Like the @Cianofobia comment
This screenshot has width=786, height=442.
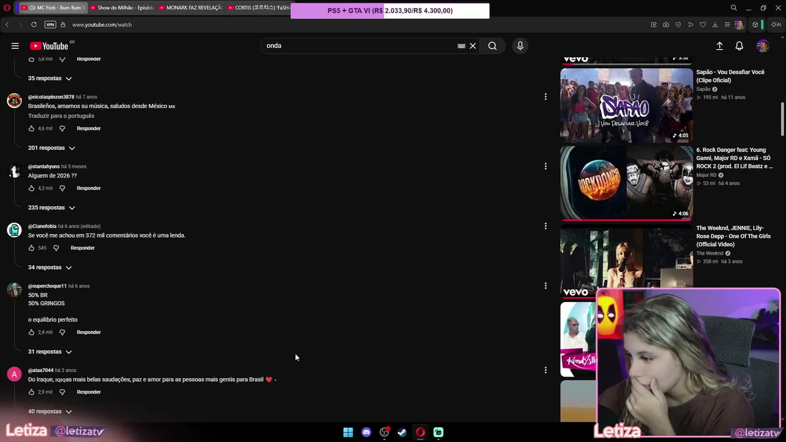pos(31,248)
